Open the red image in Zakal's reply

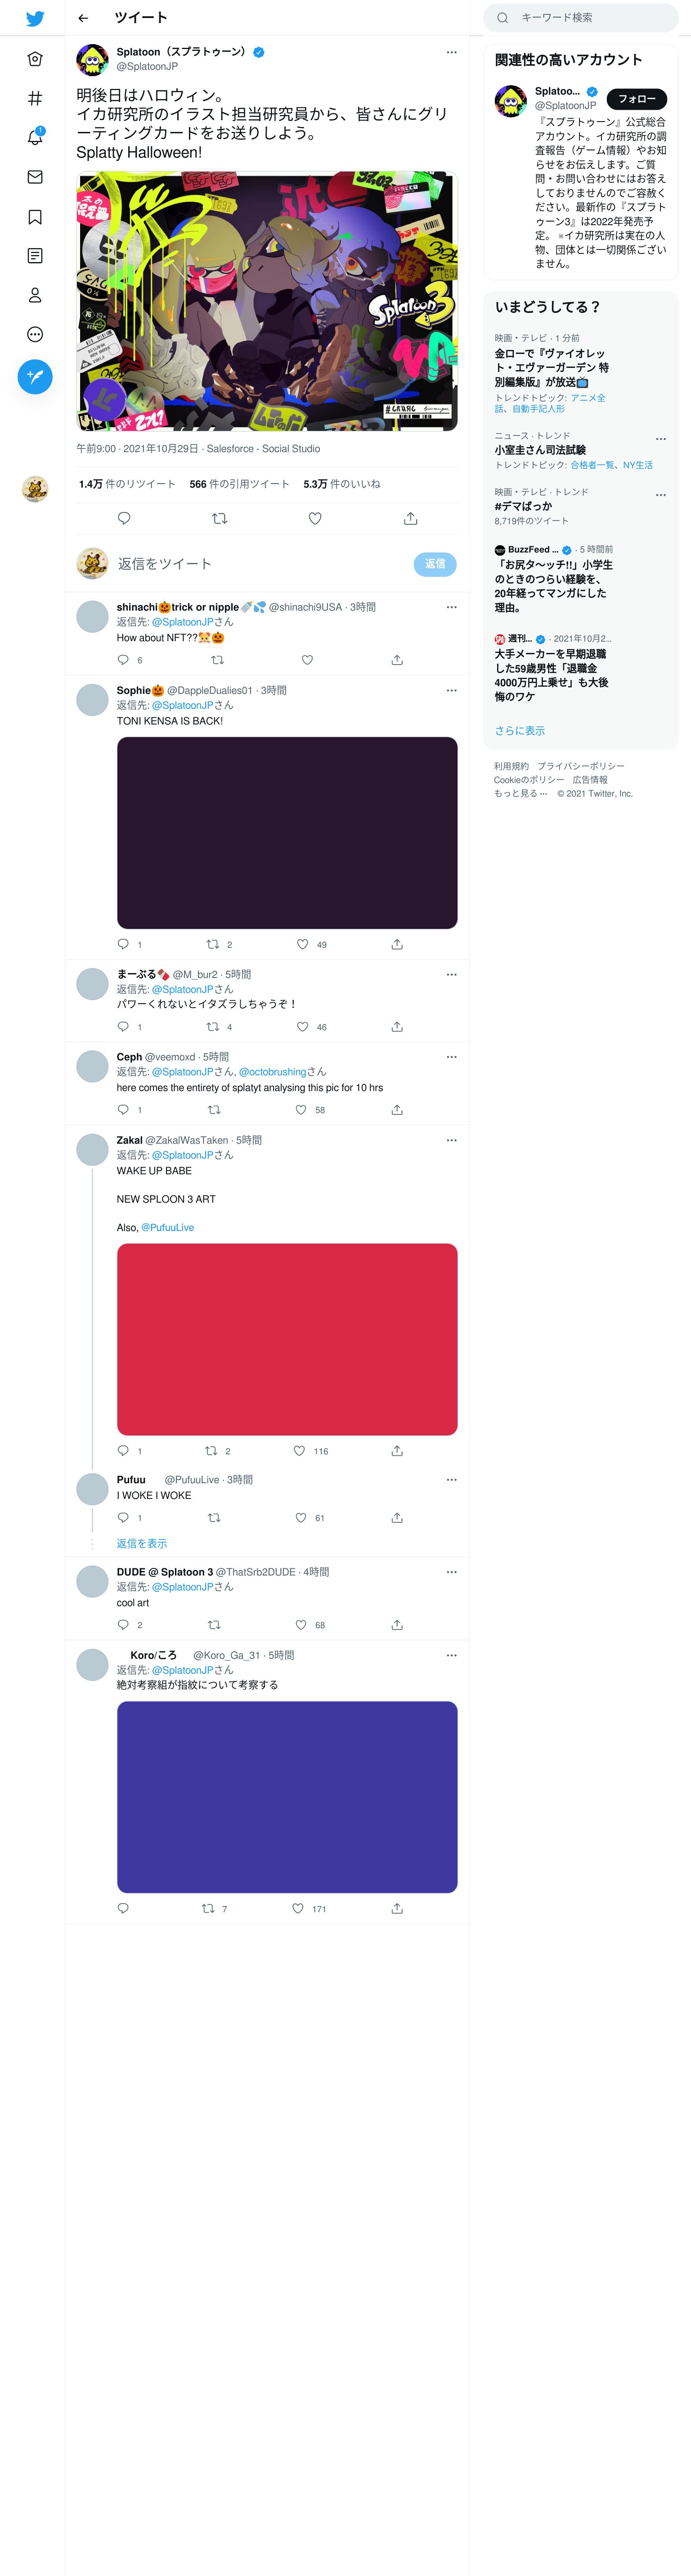(287, 1339)
